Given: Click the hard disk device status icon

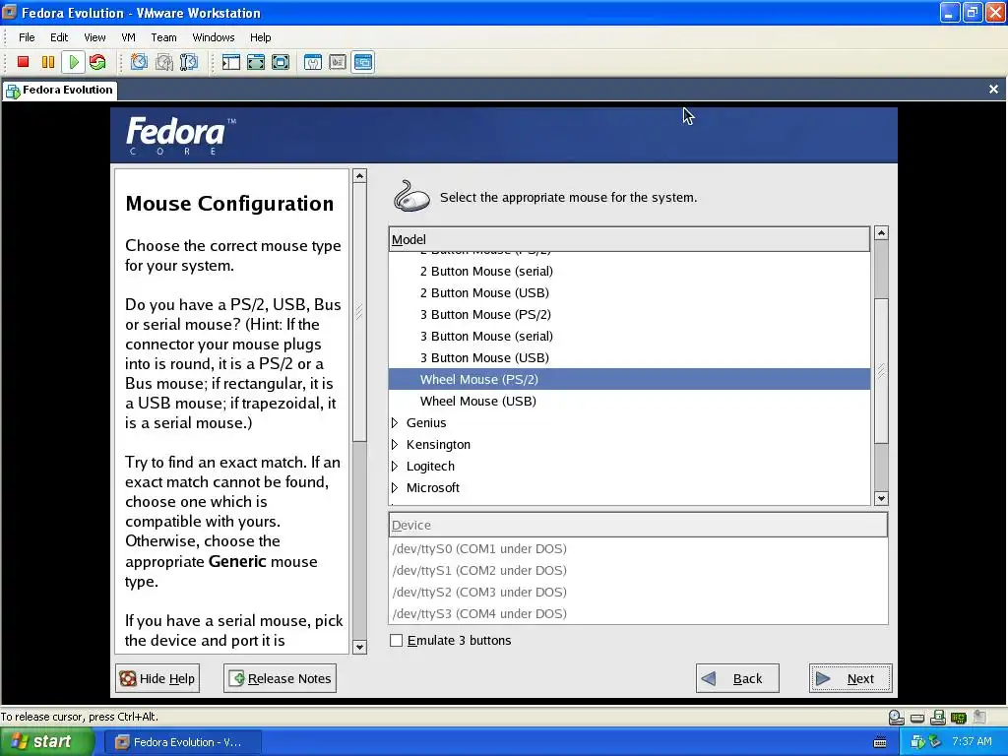Looking at the screenshot, I should click(x=917, y=718).
